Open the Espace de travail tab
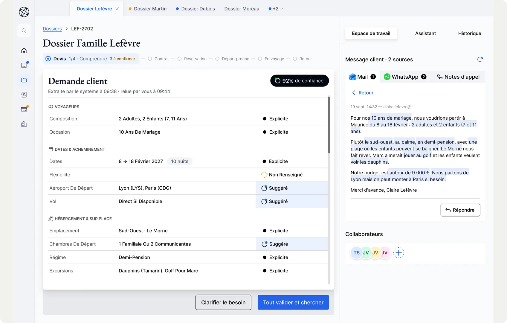The image size is (507, 323). pyautogui.click(x=371, y=33)
